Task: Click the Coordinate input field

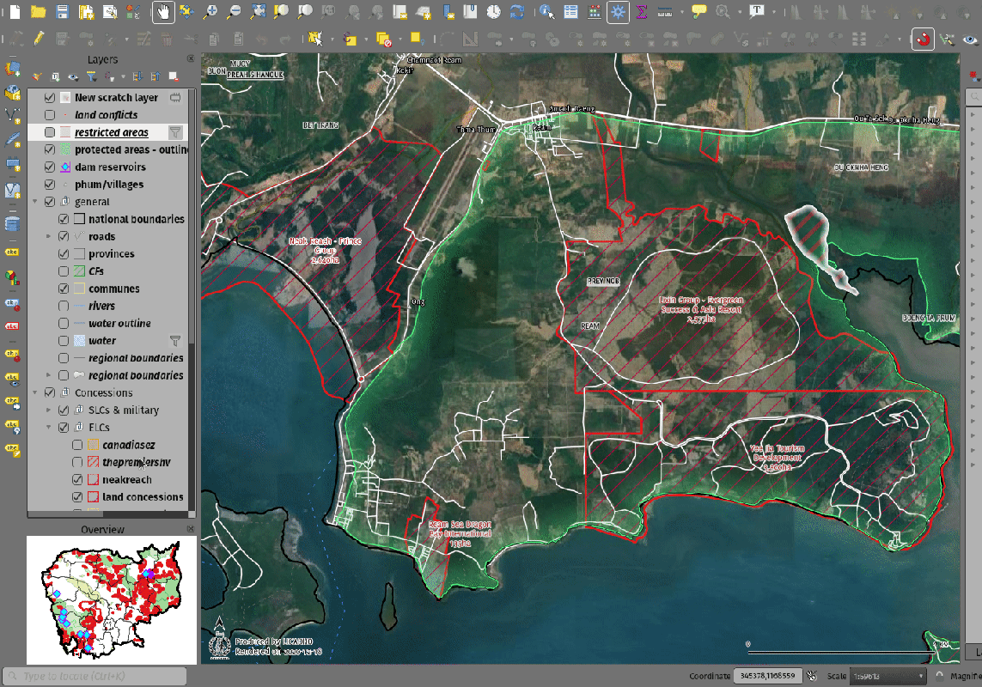Action: click(x=767, y=677)
